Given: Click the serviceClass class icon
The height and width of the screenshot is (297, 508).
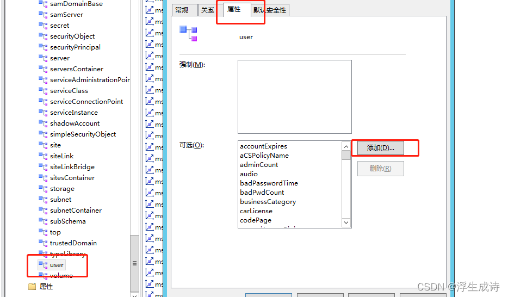Looking at the screenshot, I should (43, 90).
